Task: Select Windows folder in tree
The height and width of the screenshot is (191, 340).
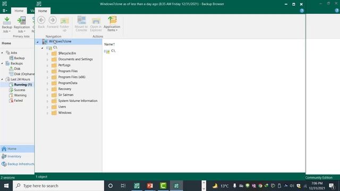Action: pyautogui.click(x=65, y=112)
